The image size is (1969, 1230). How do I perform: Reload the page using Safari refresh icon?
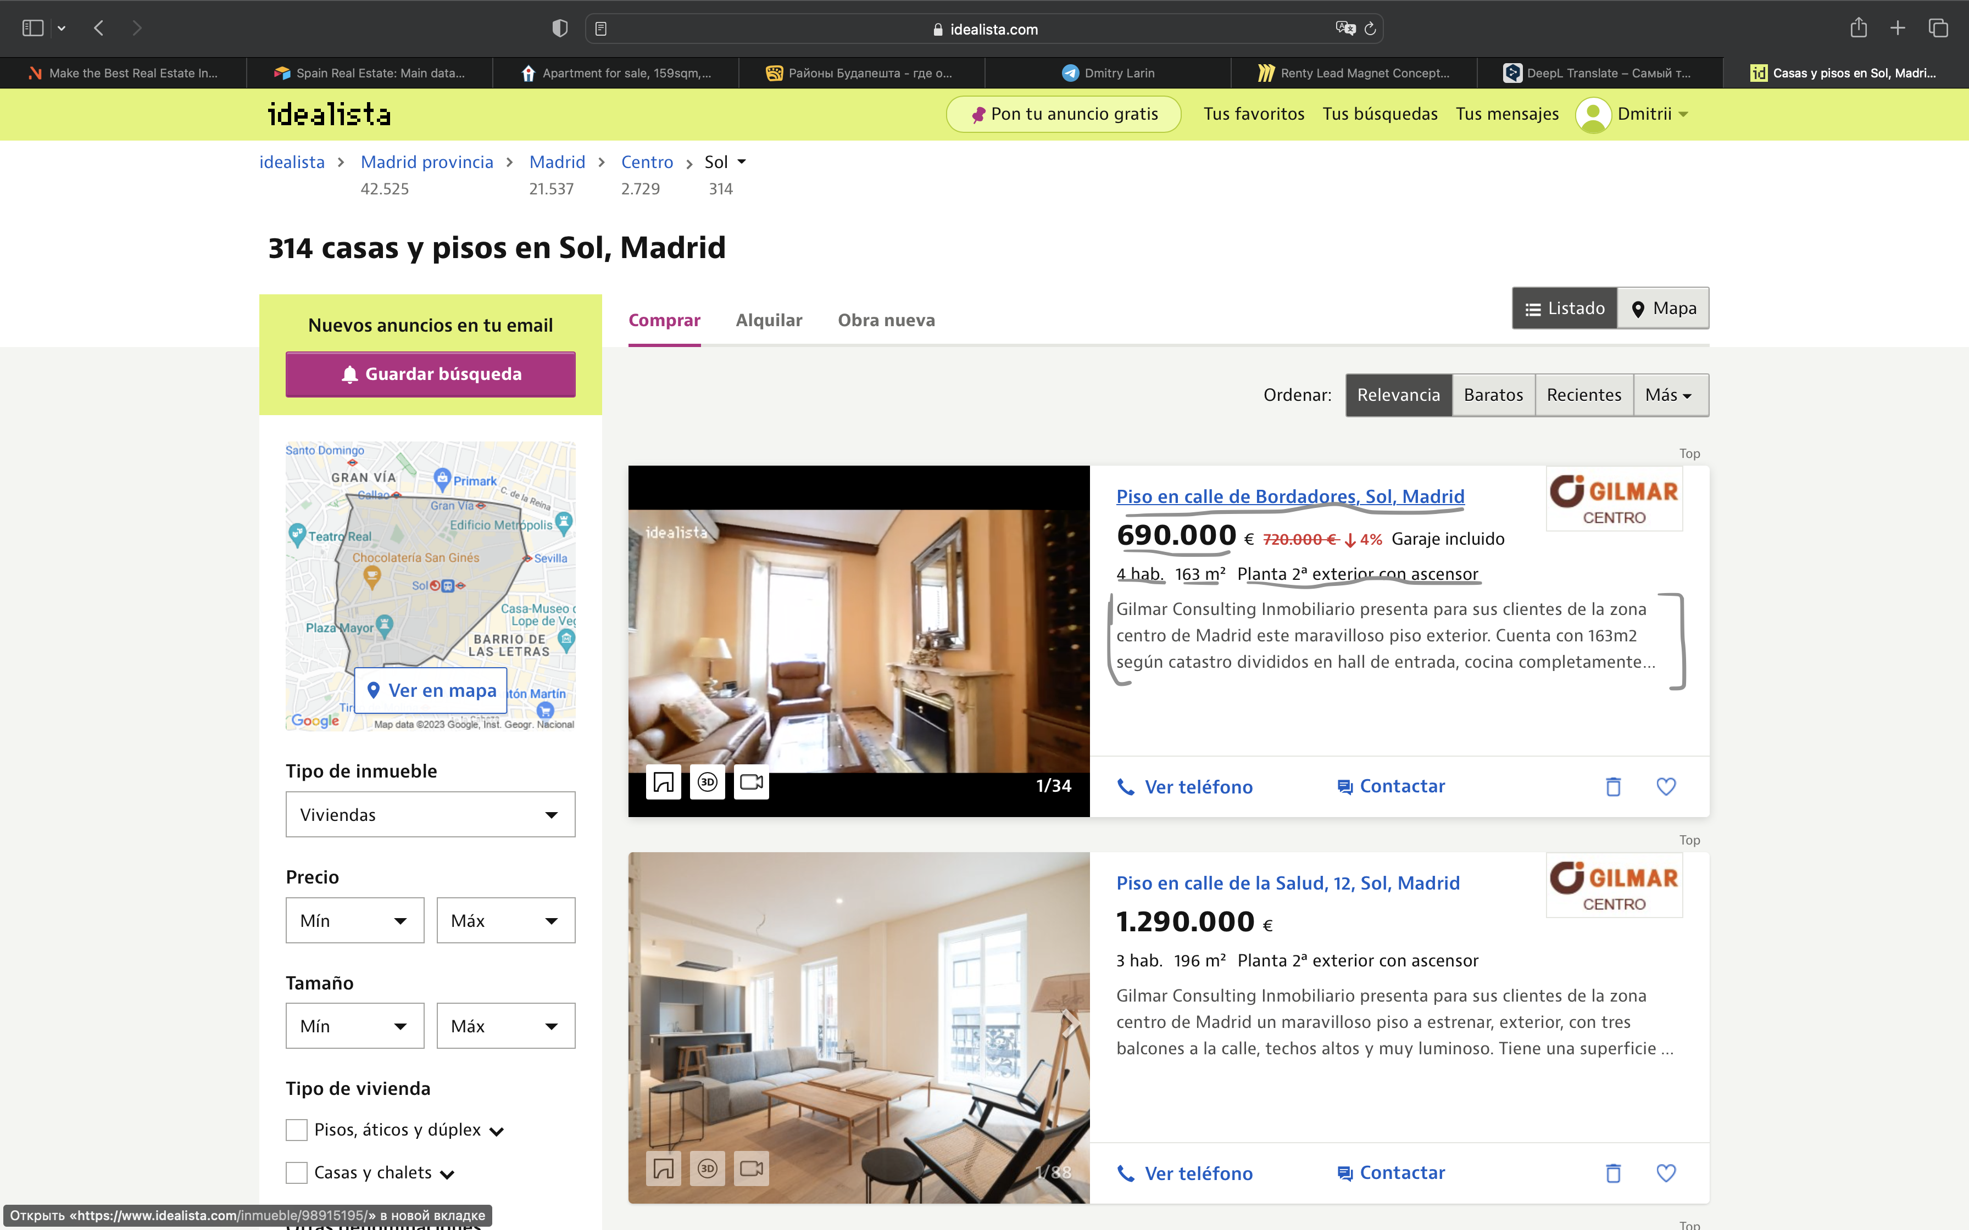[1370, 29]
